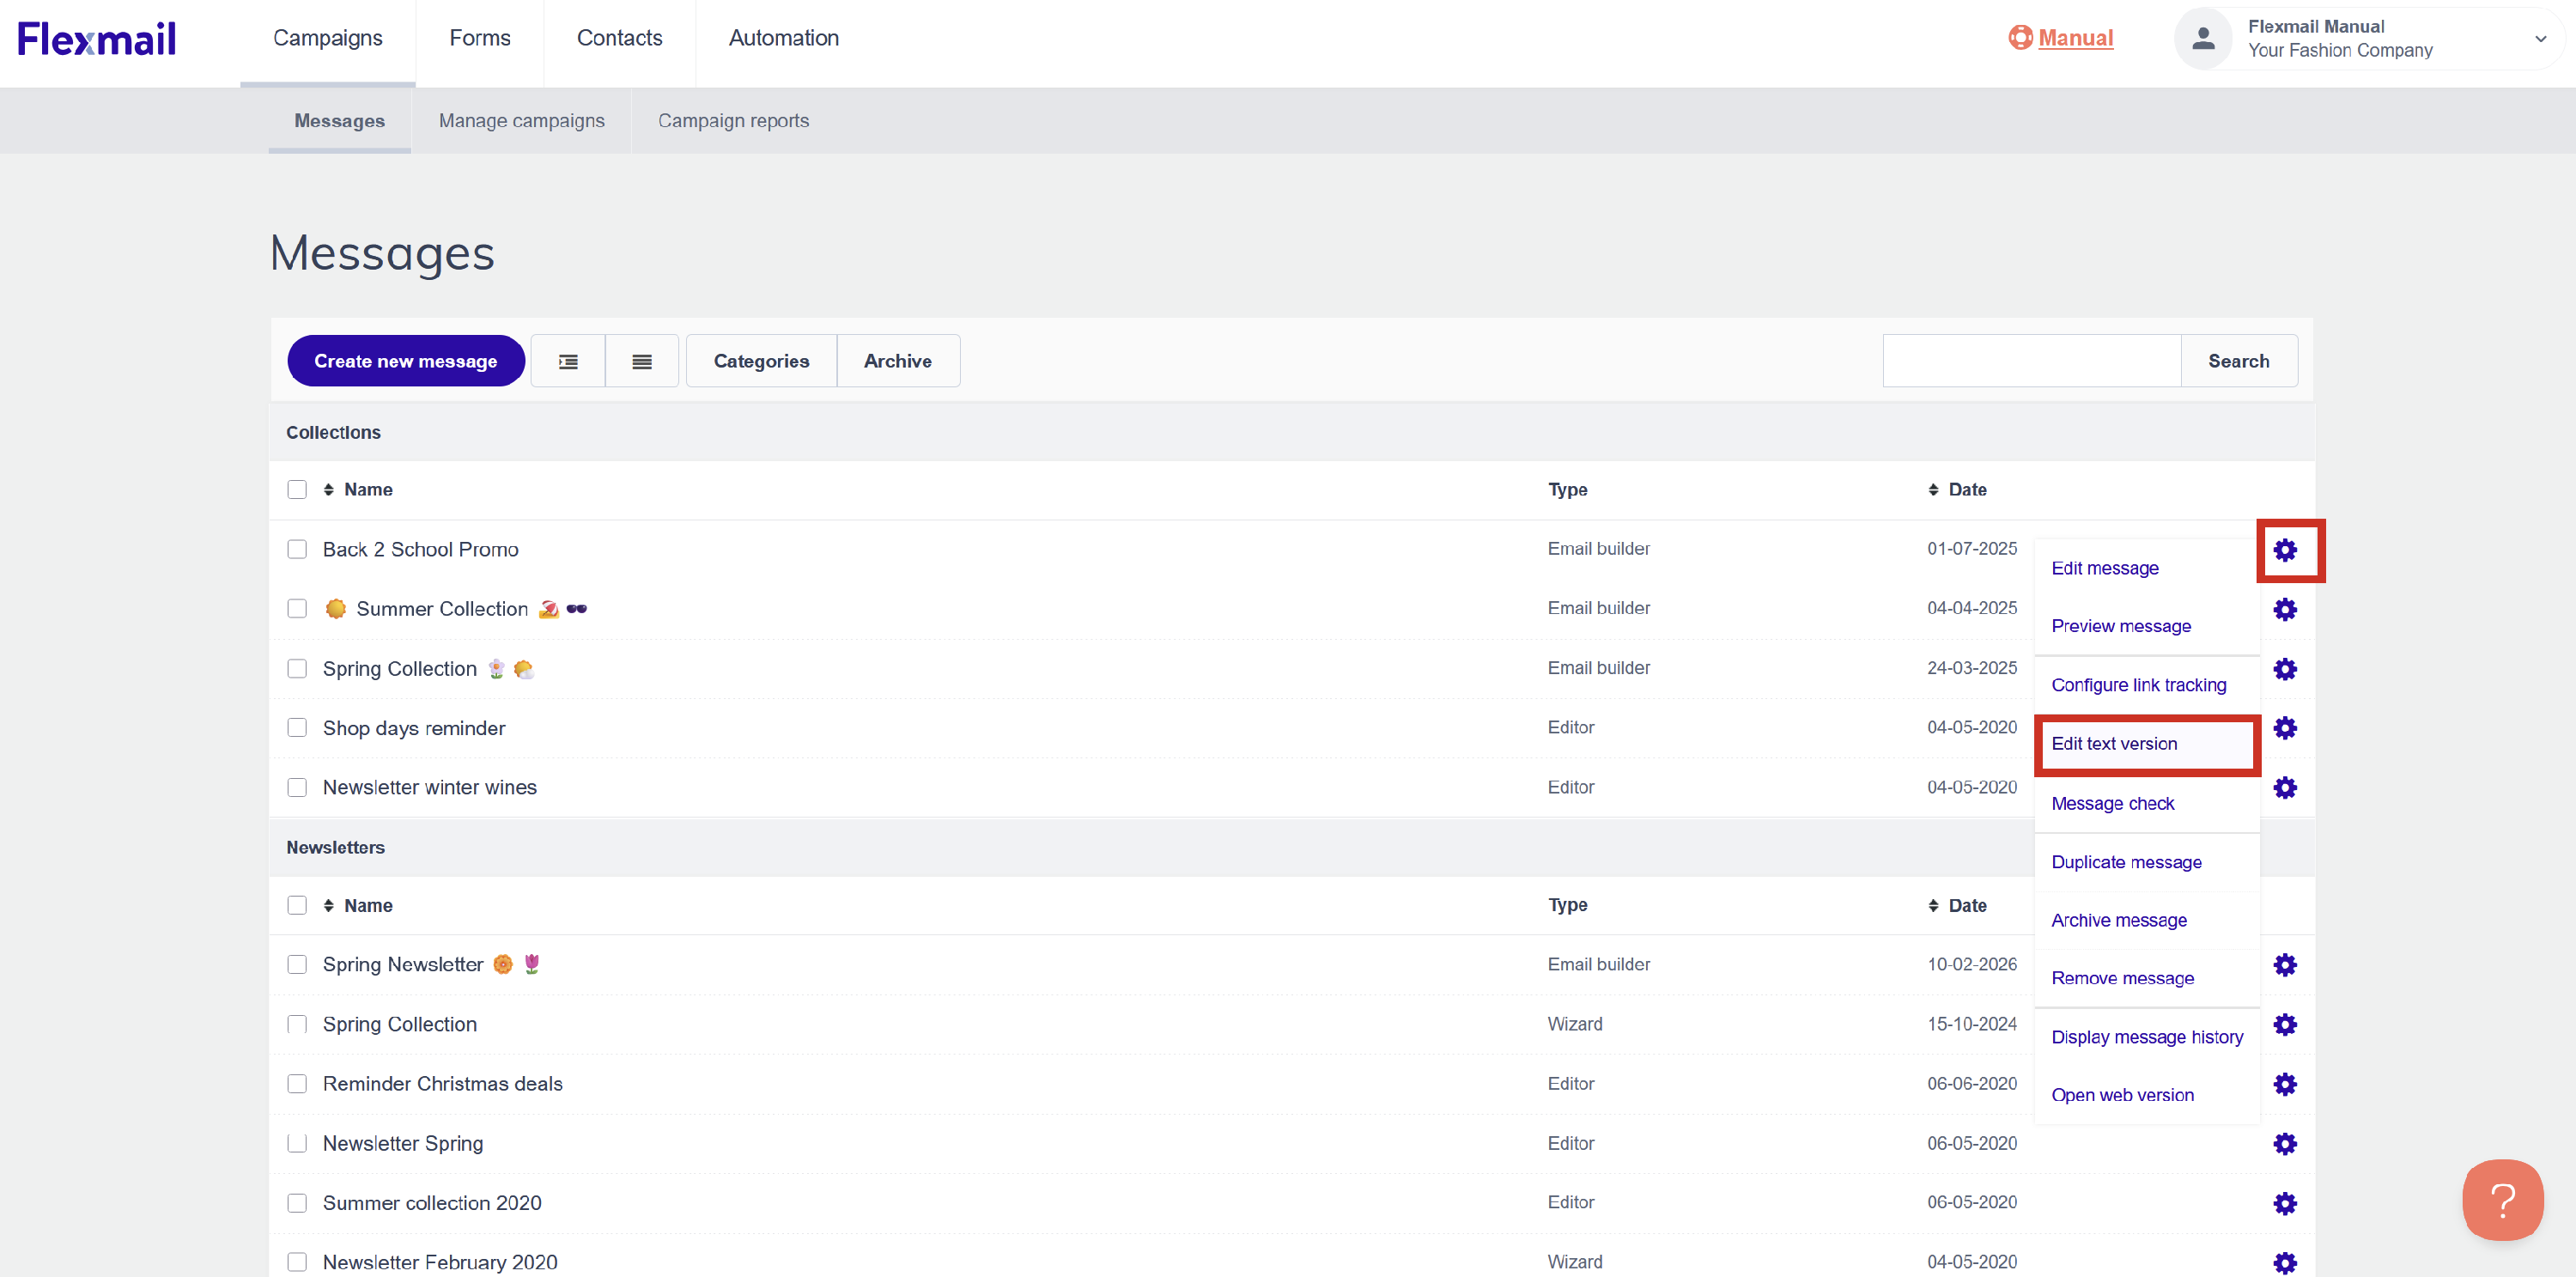
Task: Expand the Flexmail Manual account dropdown
Action: coord(2540,39)
